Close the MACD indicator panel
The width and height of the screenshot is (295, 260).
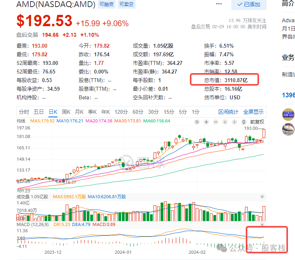click(262, 224)
